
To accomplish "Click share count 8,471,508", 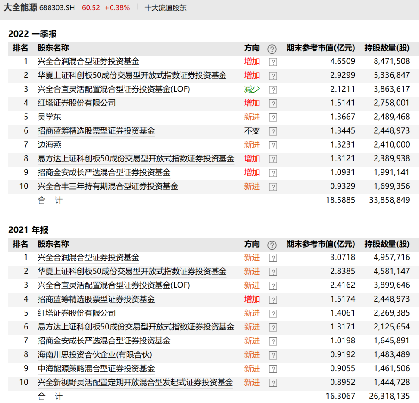I will coord(392,62).
